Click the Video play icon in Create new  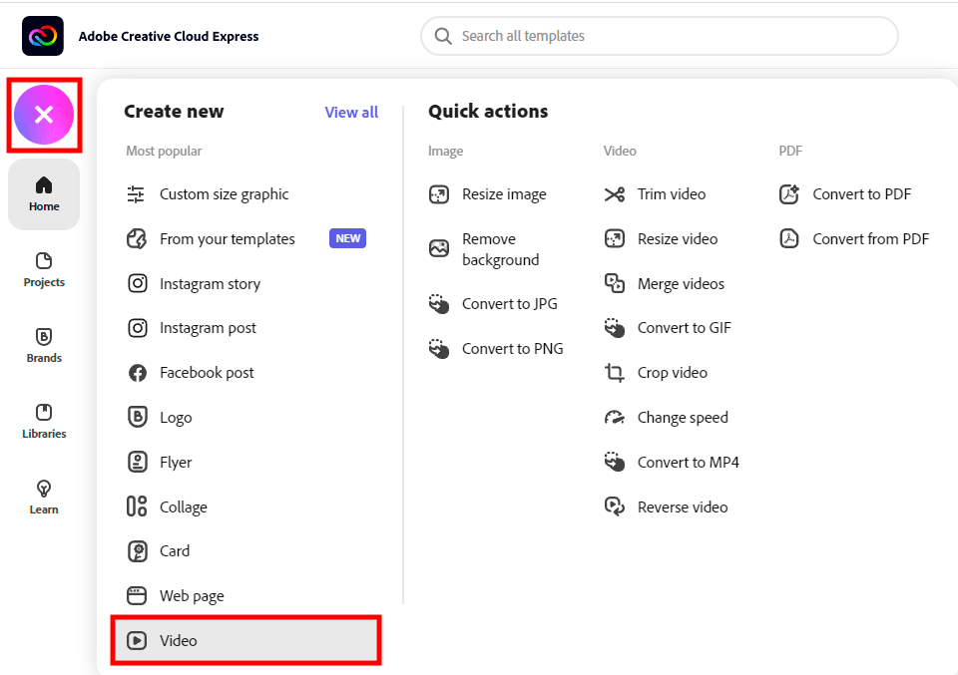pyautogui.click(x=137, y=640)
